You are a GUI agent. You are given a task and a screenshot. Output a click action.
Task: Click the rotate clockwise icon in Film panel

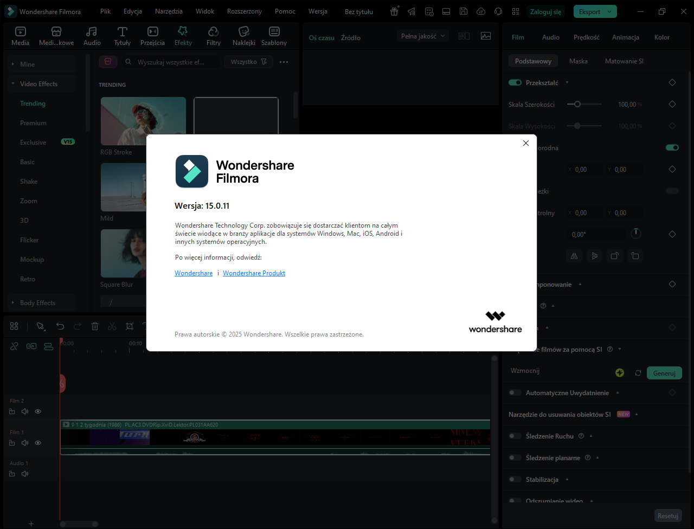[x=614, y=256]
